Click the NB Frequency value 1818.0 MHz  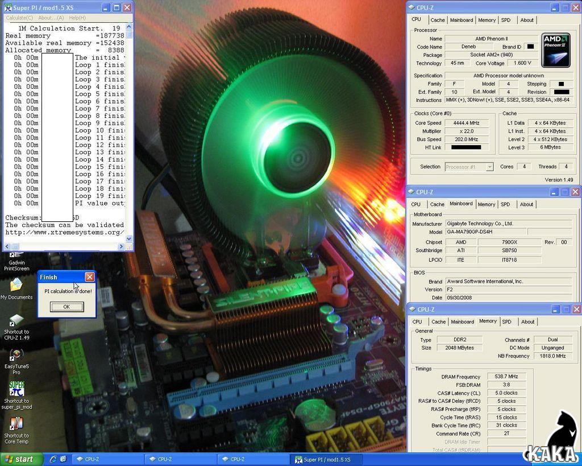[x=552, y=356]
